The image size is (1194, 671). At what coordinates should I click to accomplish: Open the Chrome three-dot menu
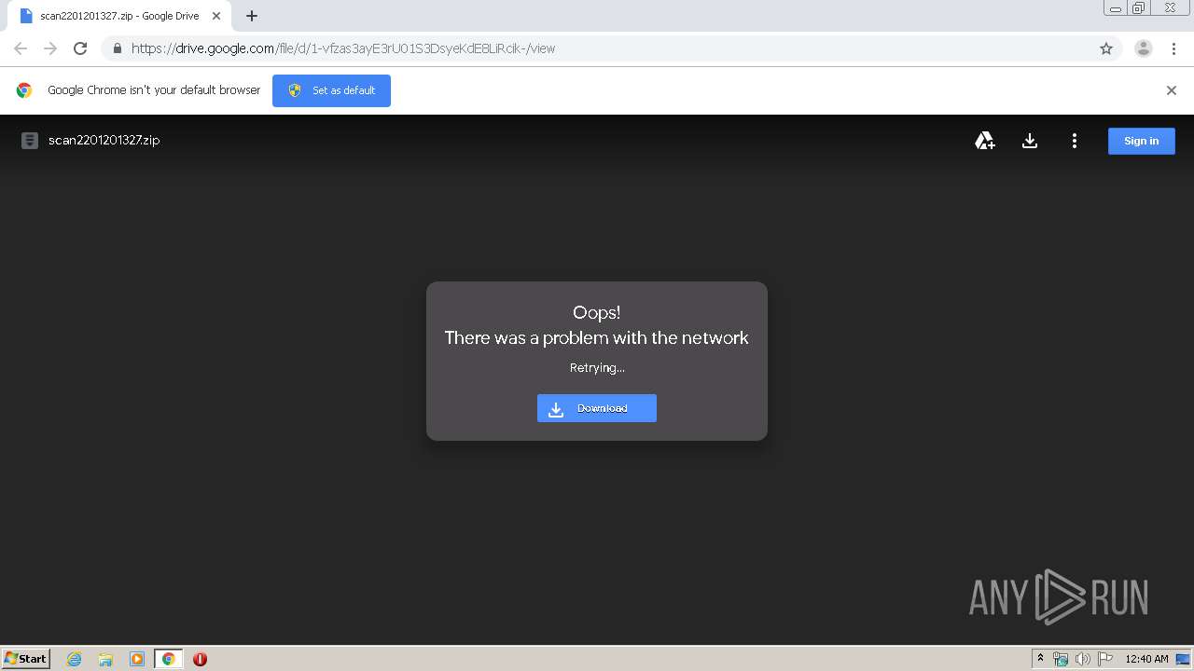pyautogui.click(x=1174, y=48)
